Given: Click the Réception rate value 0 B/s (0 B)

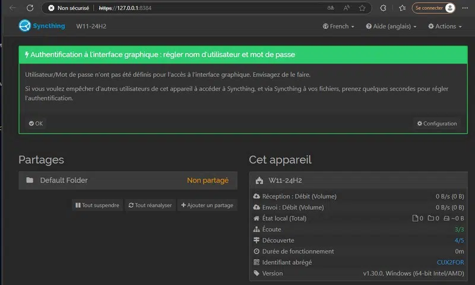Looking at the screenshot, I should coord(449,197).
